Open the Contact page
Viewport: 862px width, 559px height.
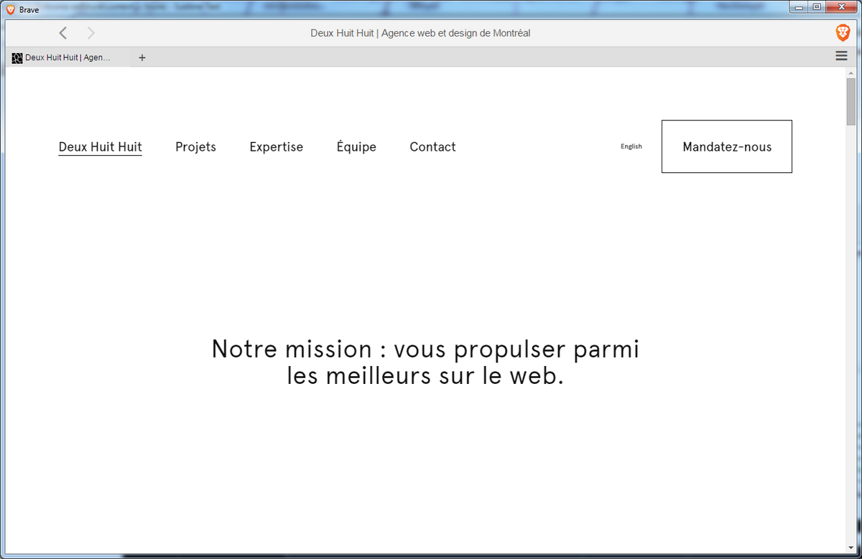(432, 146)
